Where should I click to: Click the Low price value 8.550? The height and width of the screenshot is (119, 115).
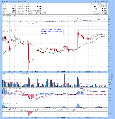tap(14, 11)
